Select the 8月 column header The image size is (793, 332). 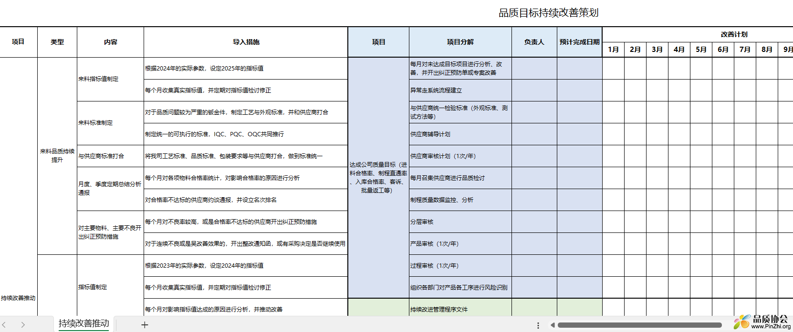click(767, 50)
